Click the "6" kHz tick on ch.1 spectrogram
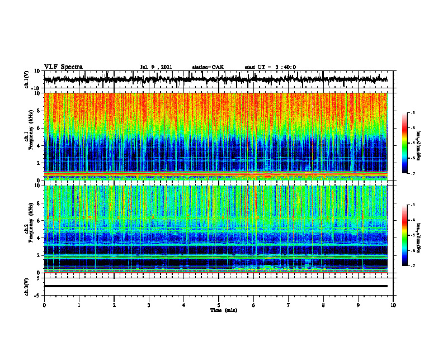Screen dimensions: 443x342 (x=39, y=129)
